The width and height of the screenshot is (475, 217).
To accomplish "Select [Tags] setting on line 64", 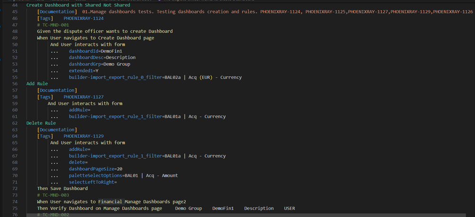I will pos(45,136).
